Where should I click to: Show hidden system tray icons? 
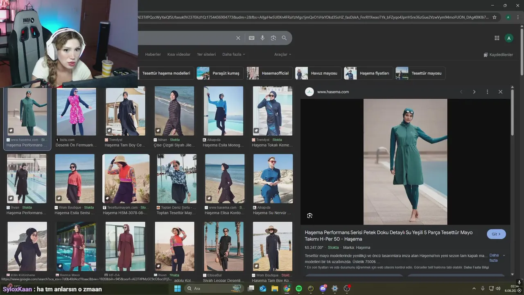point(474,288)
